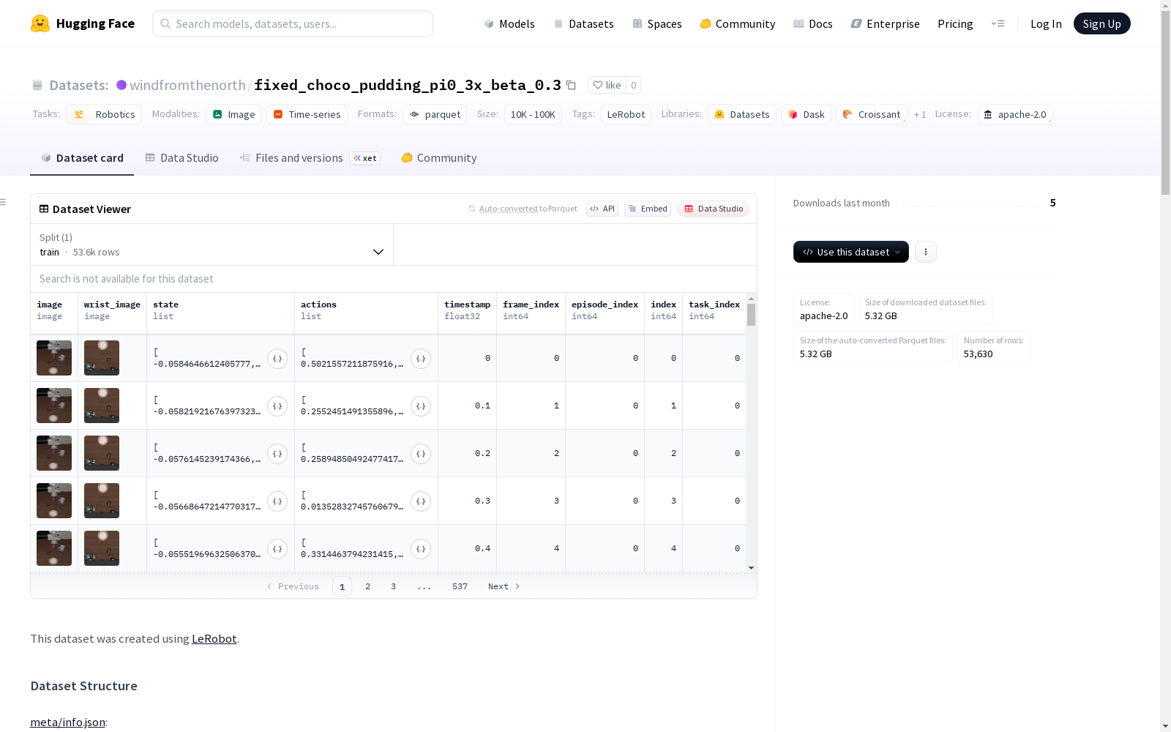Go to Models in the top navigation
The image size is (1171, 732).
(509, 23)
